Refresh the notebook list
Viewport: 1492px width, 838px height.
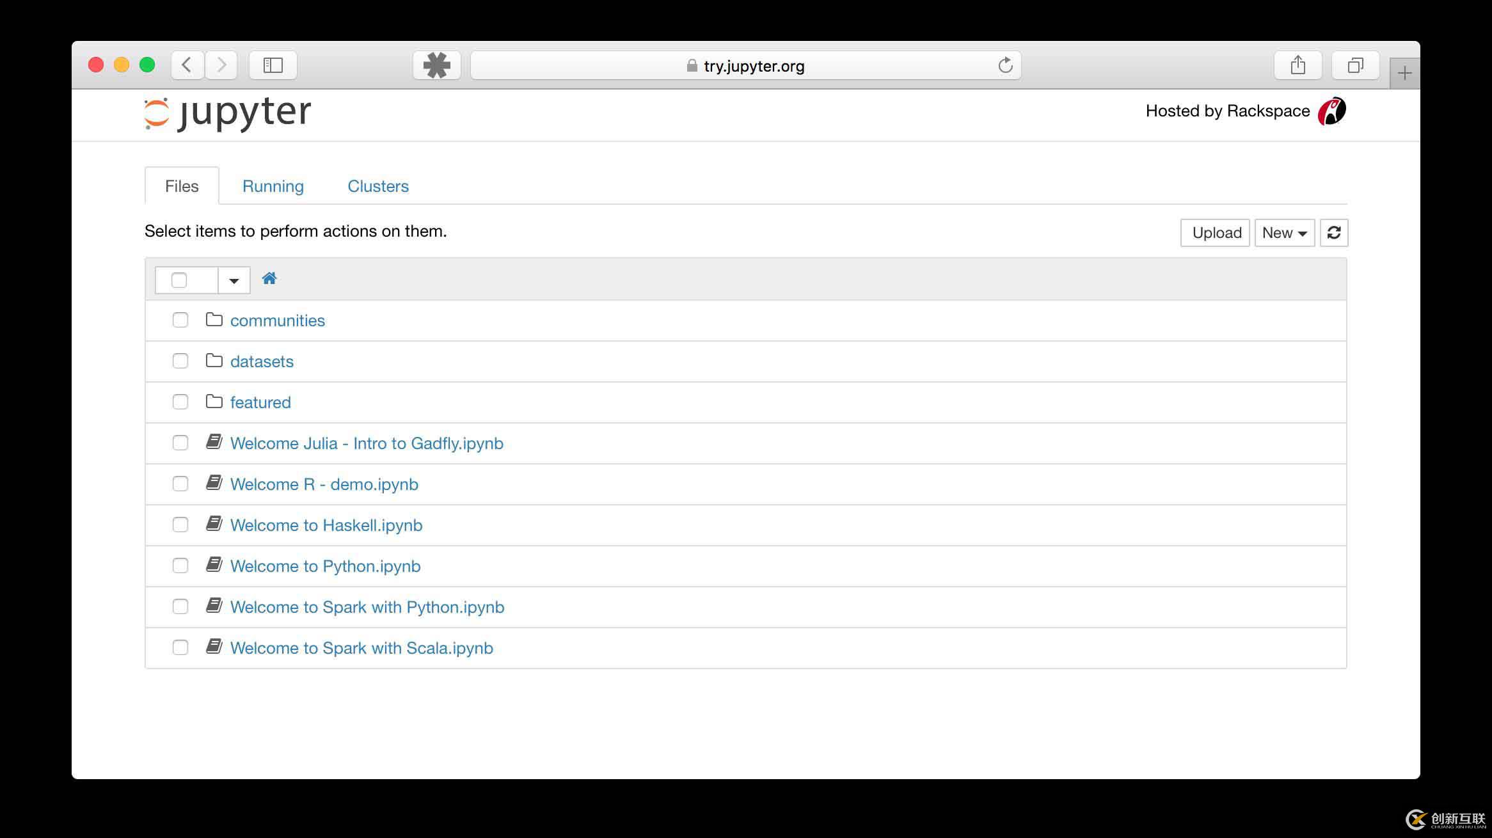(x=1334, y=233)
